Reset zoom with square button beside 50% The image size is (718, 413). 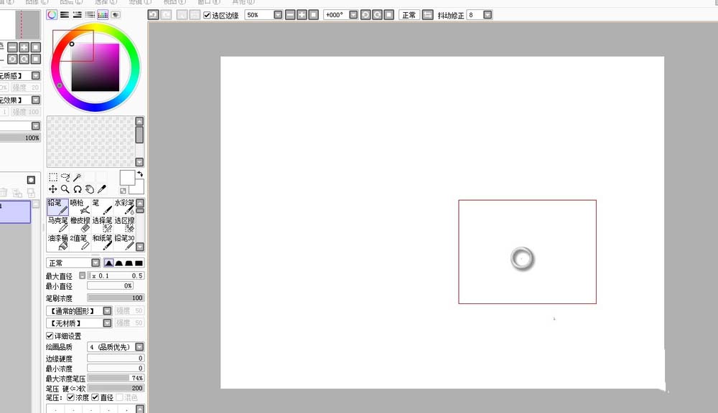coord(314,14)
